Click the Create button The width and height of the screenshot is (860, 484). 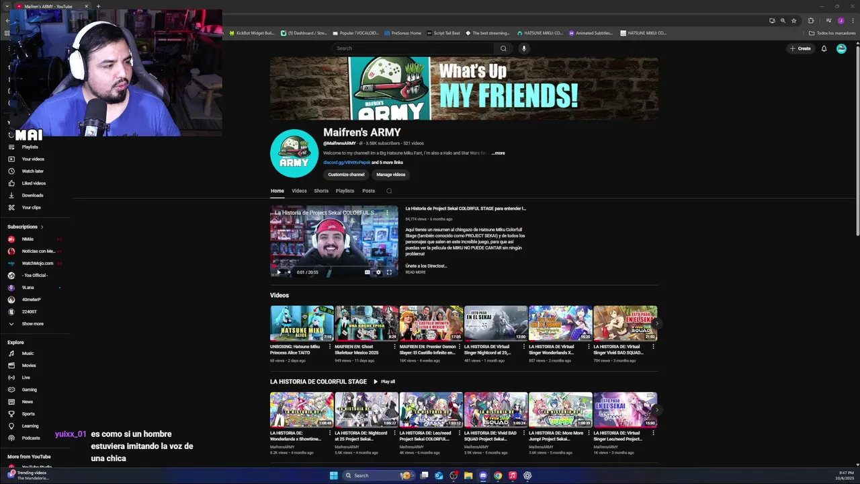point(800,48)
